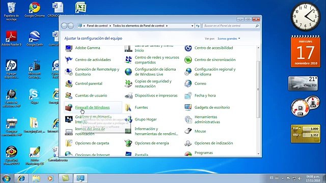This screenshot has width=326, height=183.
Task: Open address bar history dropdown arrow
Action: tap(193, 26)
